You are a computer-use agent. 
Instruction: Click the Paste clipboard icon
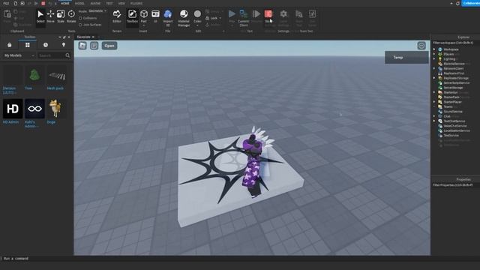click(7, 14)
